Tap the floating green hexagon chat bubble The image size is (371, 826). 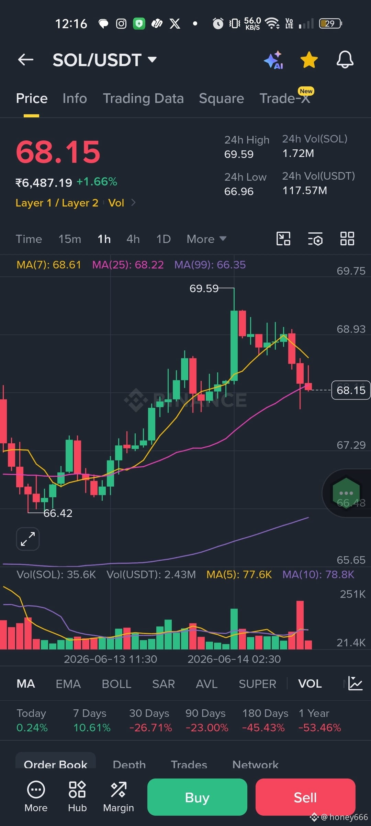pyautogui.click(x=346, y=493)
